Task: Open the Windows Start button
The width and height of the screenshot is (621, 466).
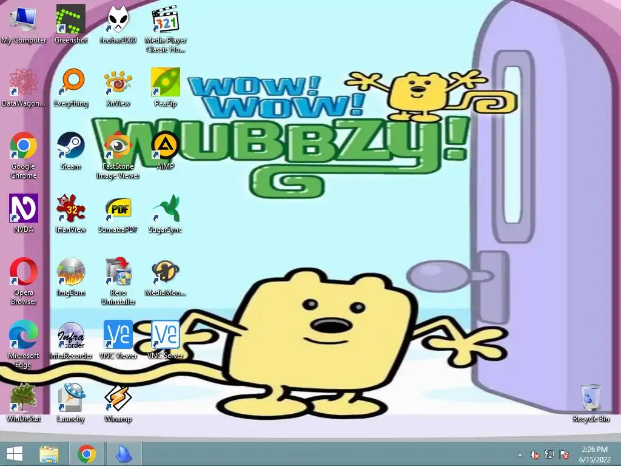Action: (15, 454)
